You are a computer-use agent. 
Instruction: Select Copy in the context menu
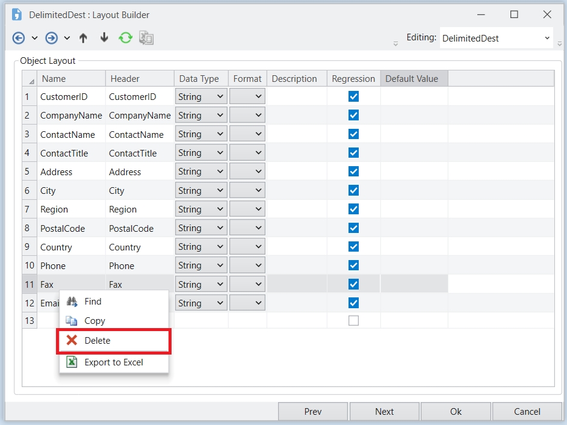(x=95, y=321)
